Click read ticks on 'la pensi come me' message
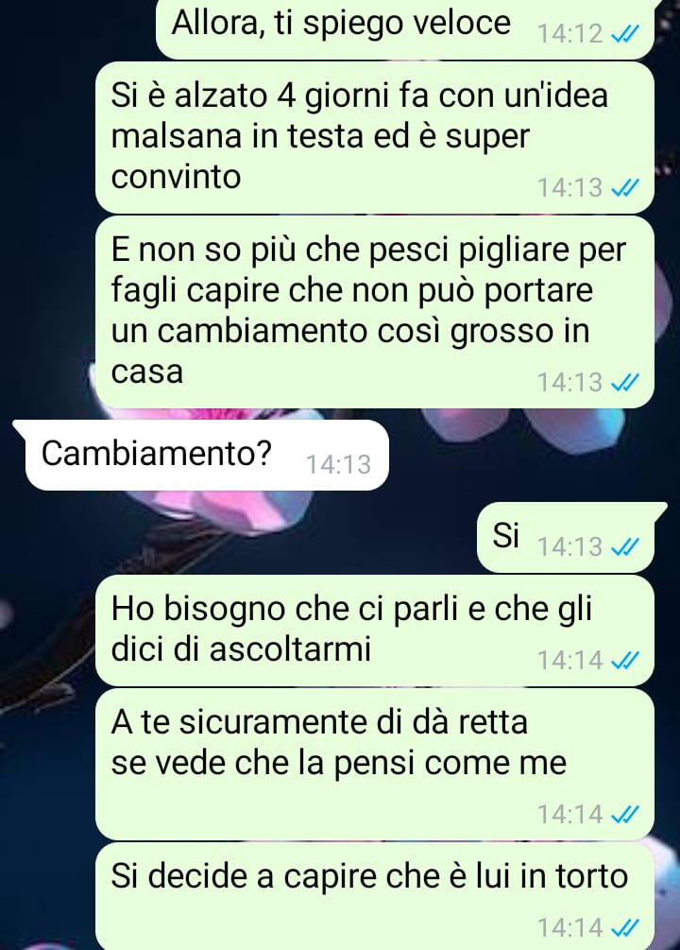 [x=623, y=815]
